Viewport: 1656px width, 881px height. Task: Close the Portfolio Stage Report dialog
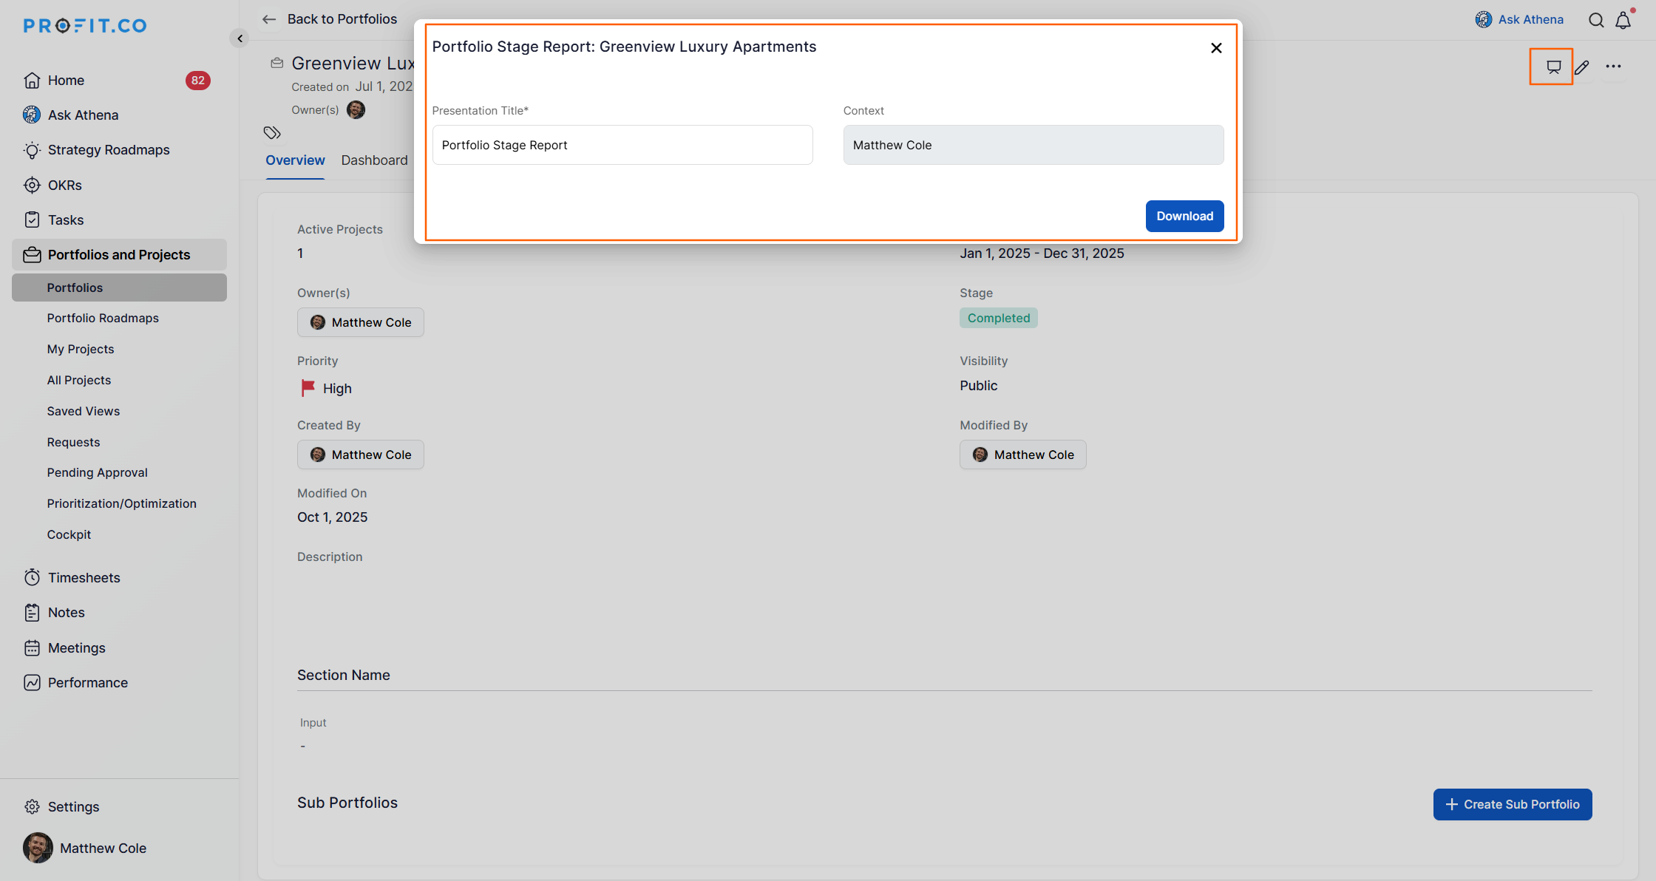(1216, 48)
